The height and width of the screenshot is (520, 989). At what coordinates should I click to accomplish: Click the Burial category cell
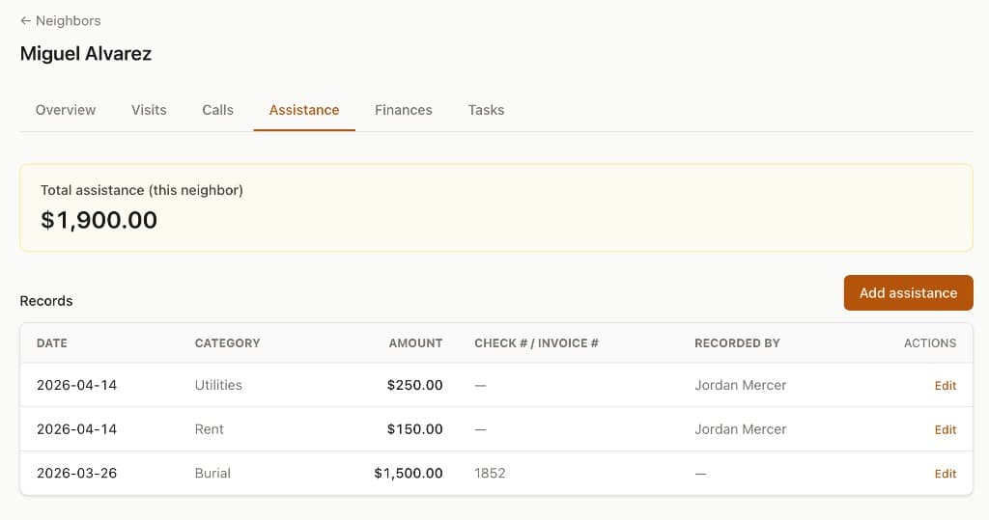(x=212, y=474)
